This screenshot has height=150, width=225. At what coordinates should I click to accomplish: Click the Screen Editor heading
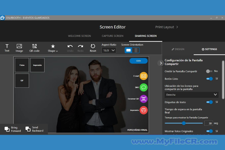click(112, 27)
